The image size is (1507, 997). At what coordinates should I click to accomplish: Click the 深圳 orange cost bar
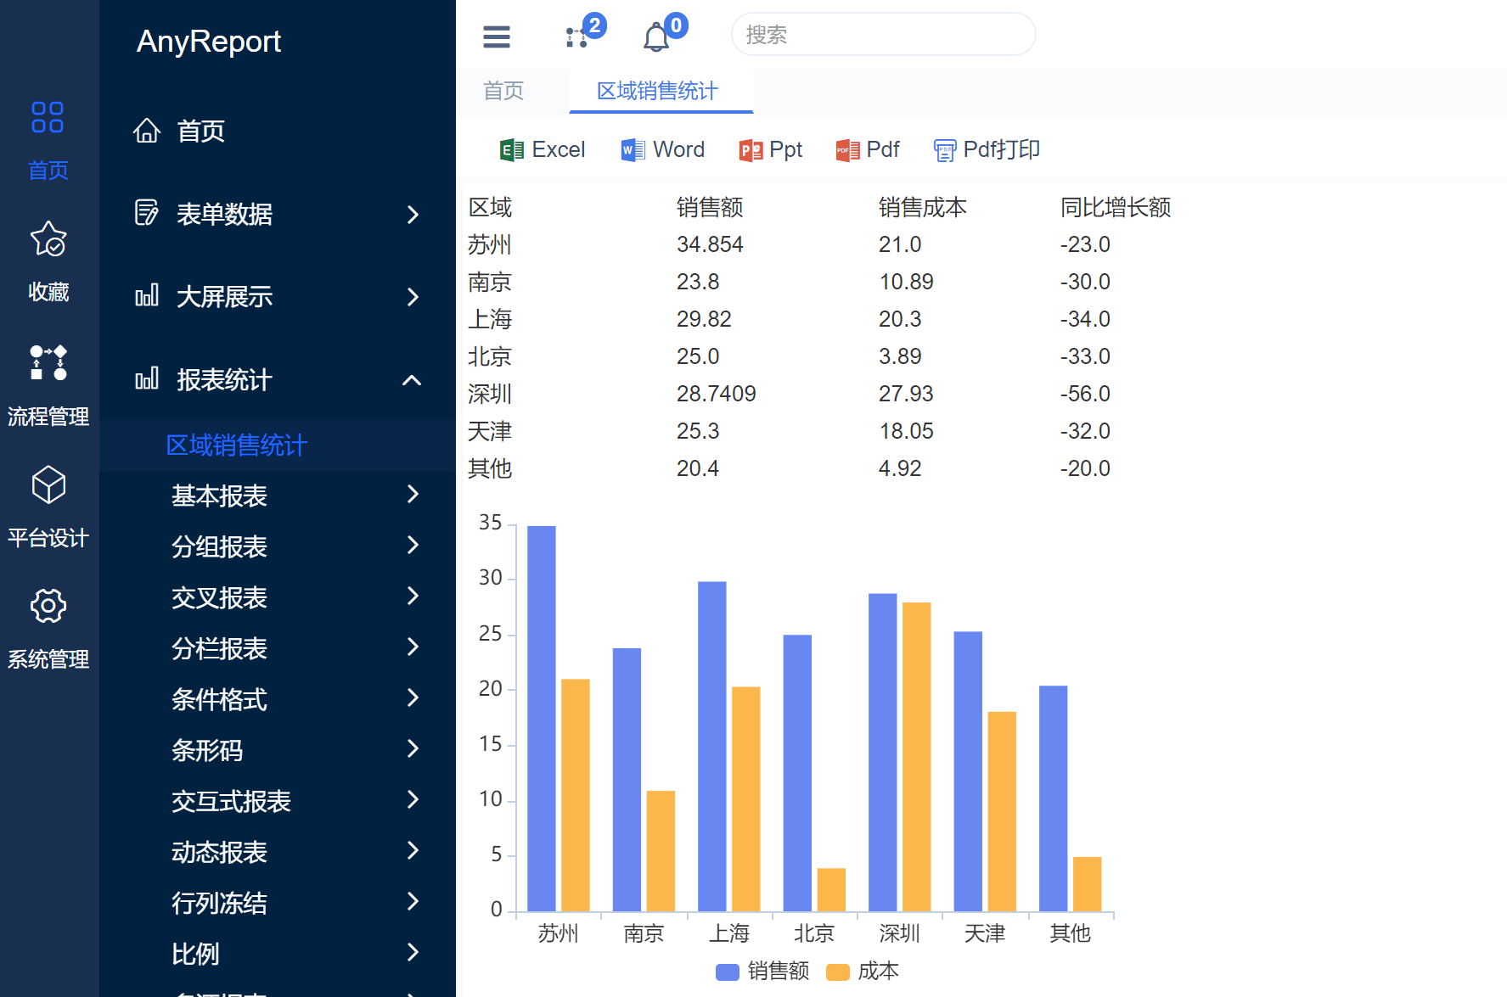coord(917,757)
